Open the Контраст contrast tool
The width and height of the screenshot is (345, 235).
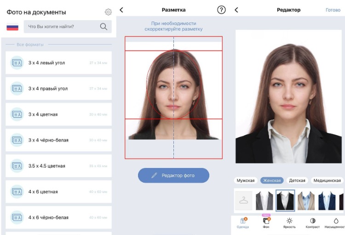click(x=312, y=223)
